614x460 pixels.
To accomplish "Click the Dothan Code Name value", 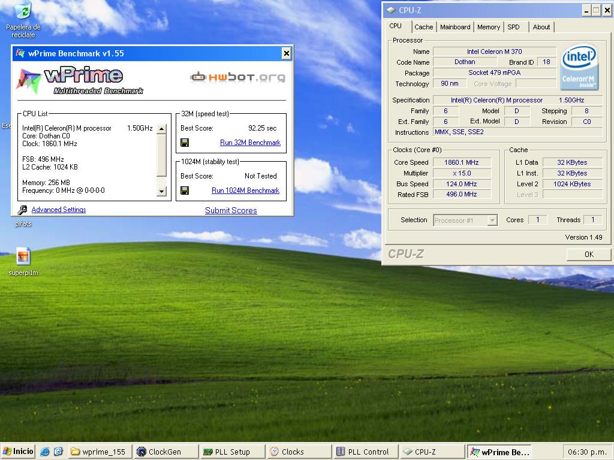I will [465, 62].
